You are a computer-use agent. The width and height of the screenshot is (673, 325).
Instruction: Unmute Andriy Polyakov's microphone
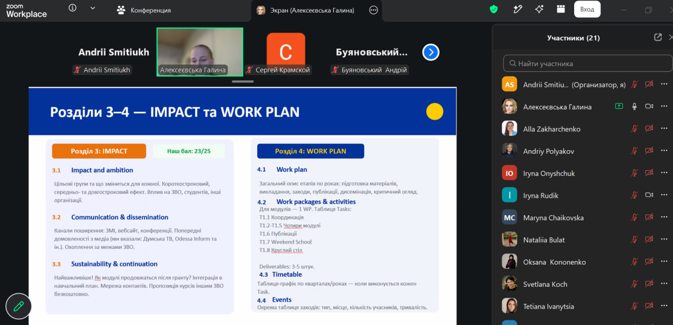[x=635, y=151]
